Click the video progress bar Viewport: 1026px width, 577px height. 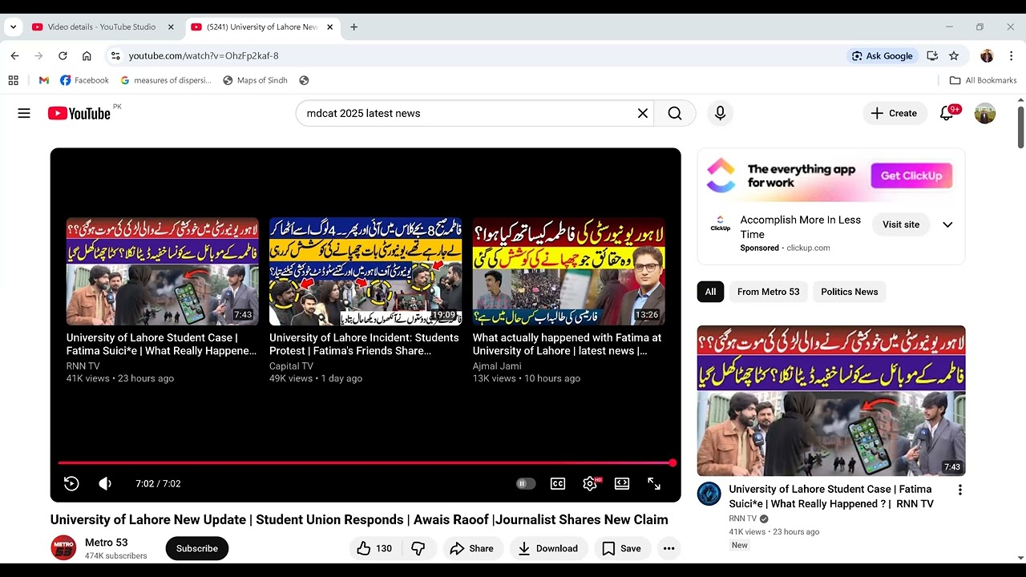pos(366,463)
